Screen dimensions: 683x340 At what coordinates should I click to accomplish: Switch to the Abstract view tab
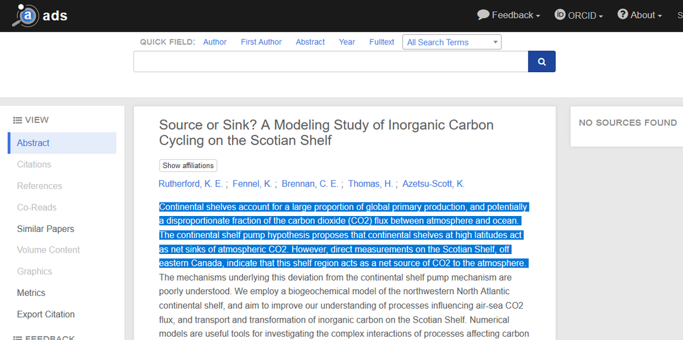point(33,143)
